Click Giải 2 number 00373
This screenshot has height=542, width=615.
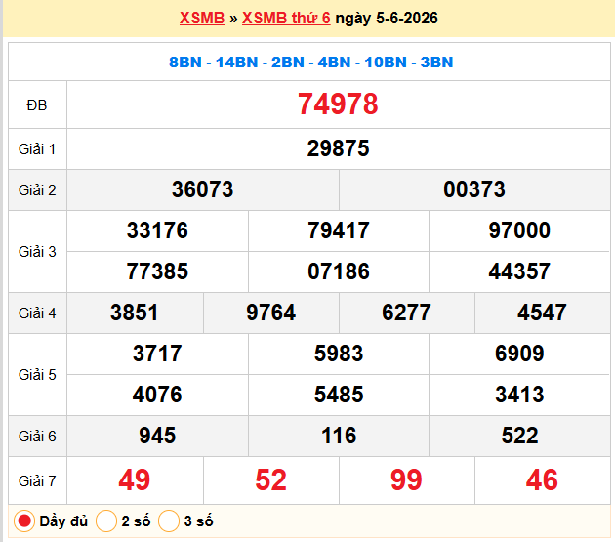(474, 189)
